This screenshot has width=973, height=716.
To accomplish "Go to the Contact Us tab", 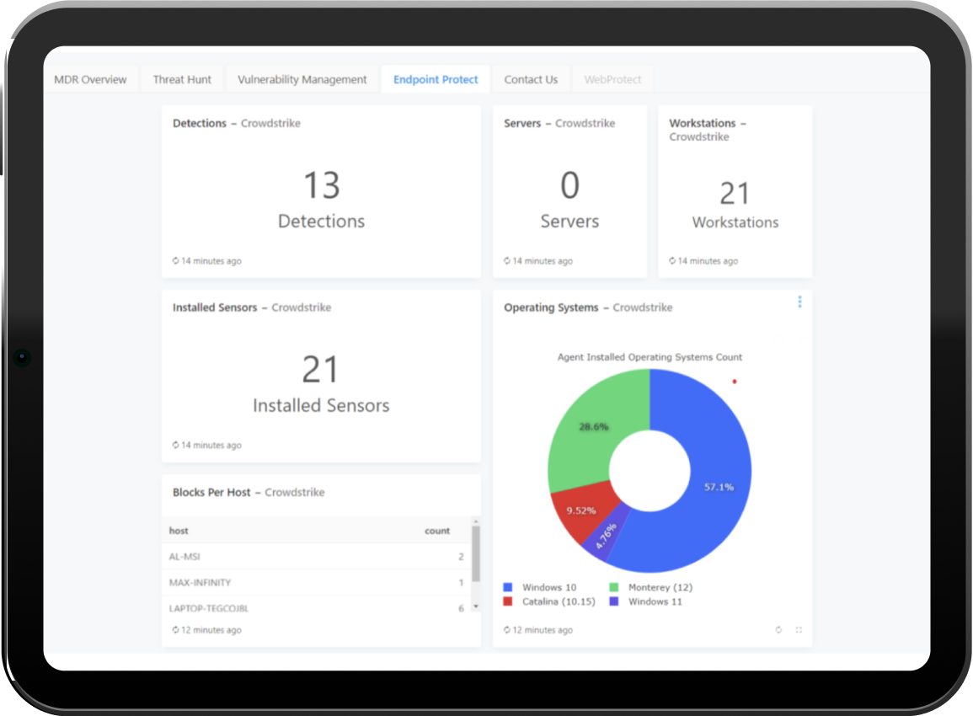I will pos(531,79).
